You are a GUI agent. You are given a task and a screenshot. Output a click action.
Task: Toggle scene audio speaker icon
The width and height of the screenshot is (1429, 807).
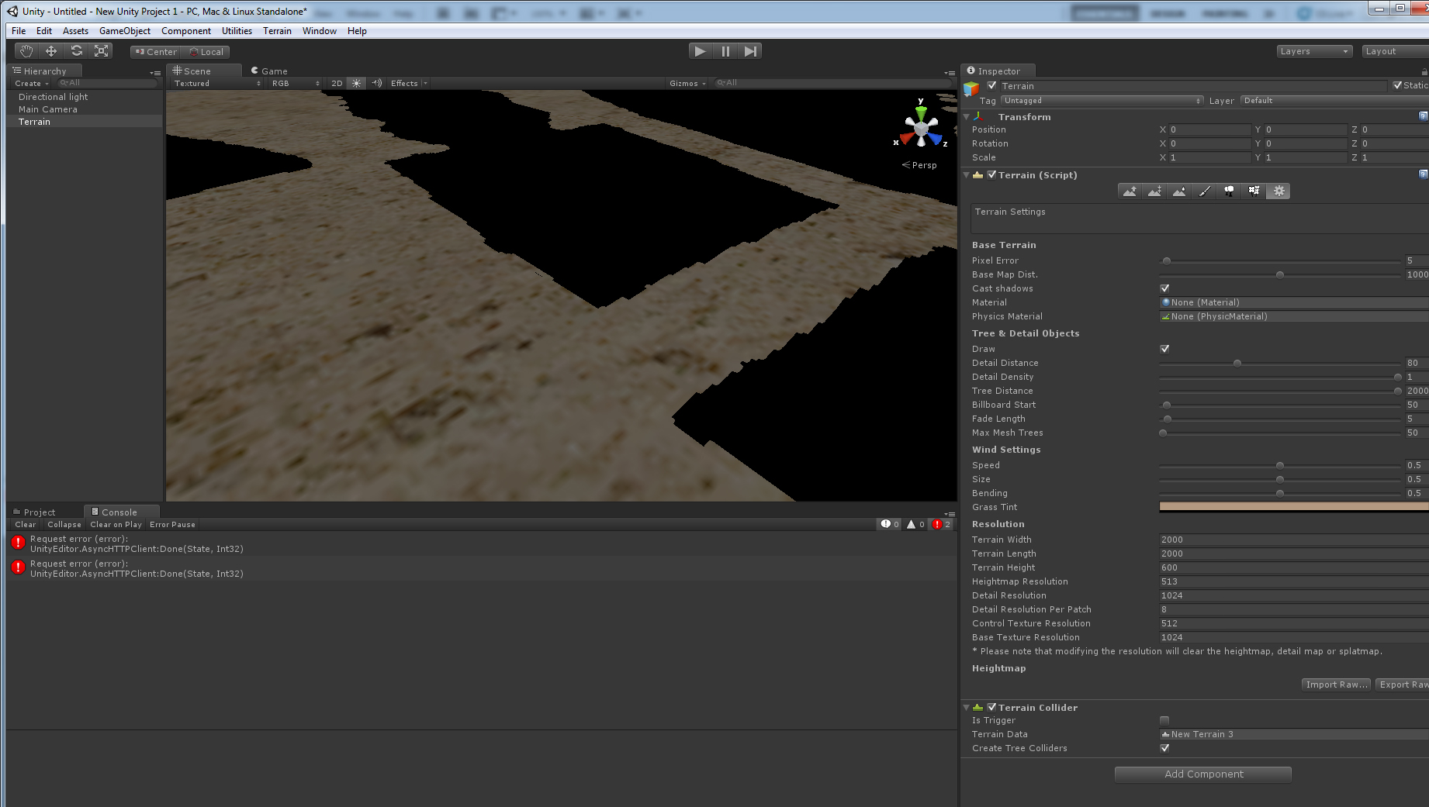click(376, 83)
